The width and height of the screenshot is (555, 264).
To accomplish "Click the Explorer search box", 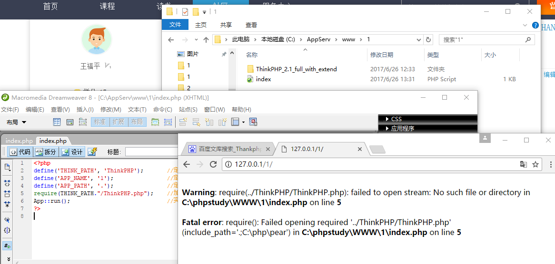I will [486, 39].
